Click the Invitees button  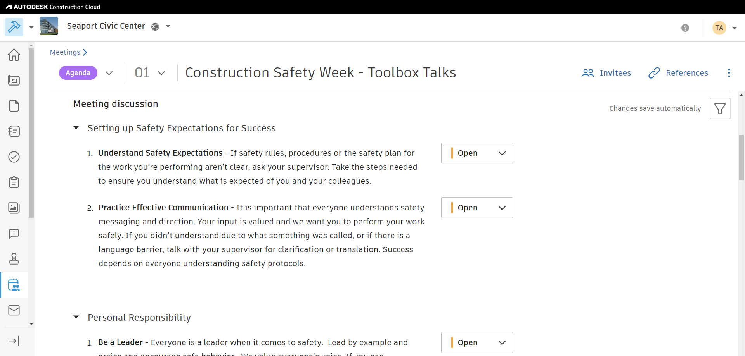pyautogui.click(x=606, y=73)
